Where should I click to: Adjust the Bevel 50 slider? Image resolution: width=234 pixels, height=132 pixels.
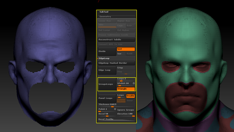point(107,114)
